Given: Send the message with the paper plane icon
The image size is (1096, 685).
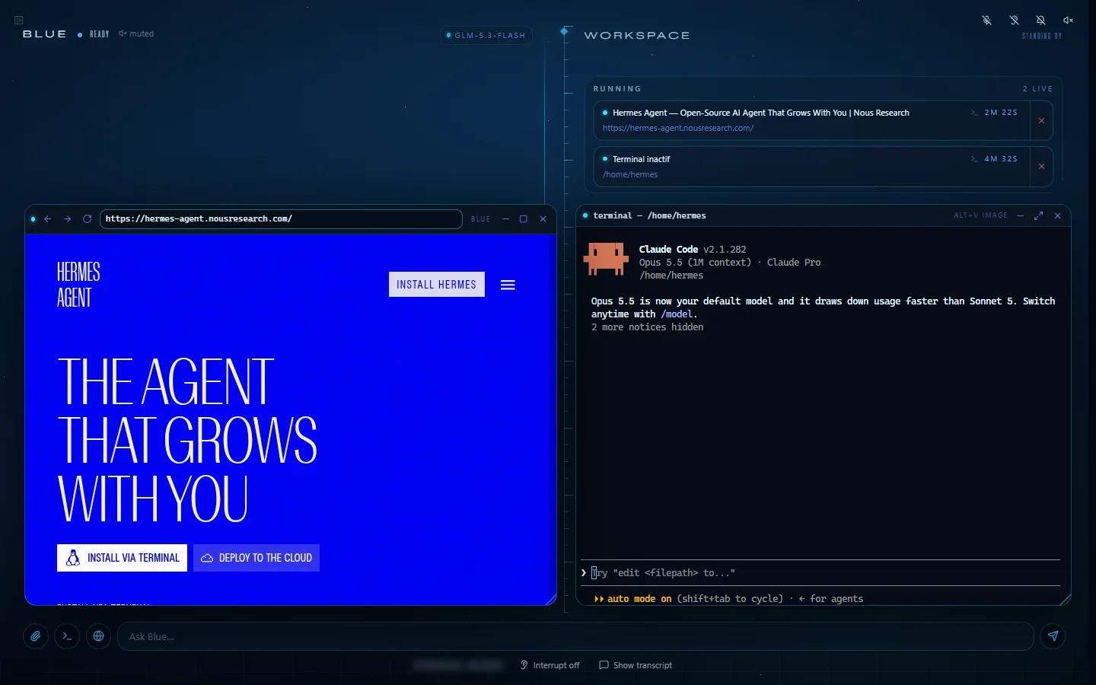Looking at the screenshot, I should pos(1053,636).
